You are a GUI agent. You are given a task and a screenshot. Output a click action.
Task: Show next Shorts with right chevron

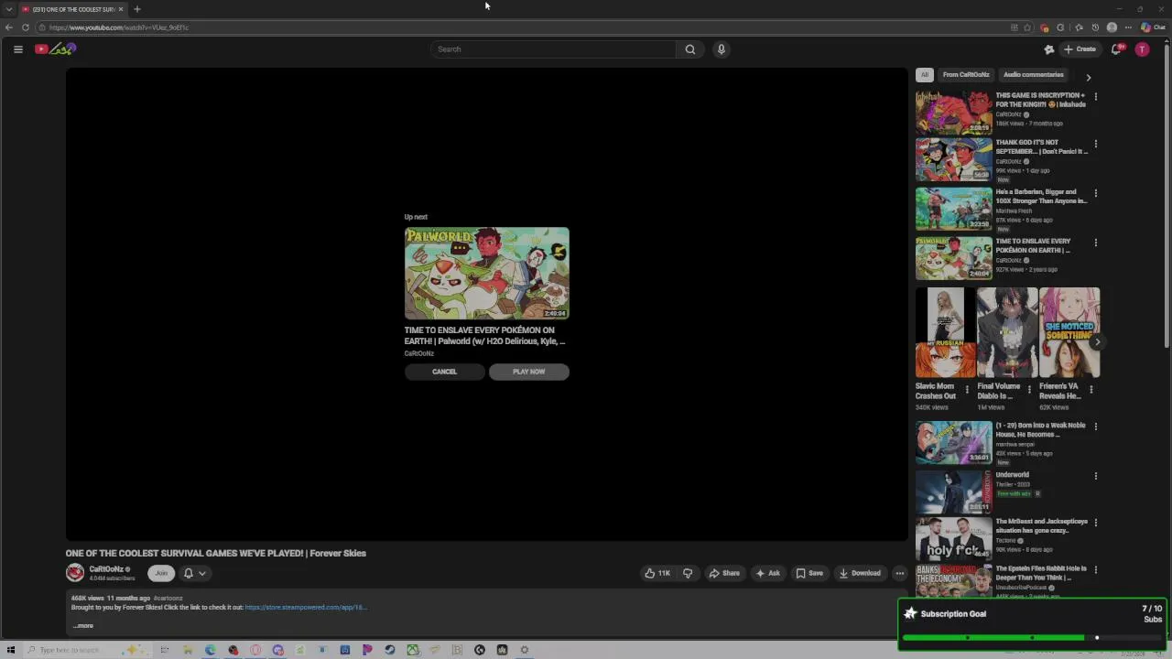1097,342
